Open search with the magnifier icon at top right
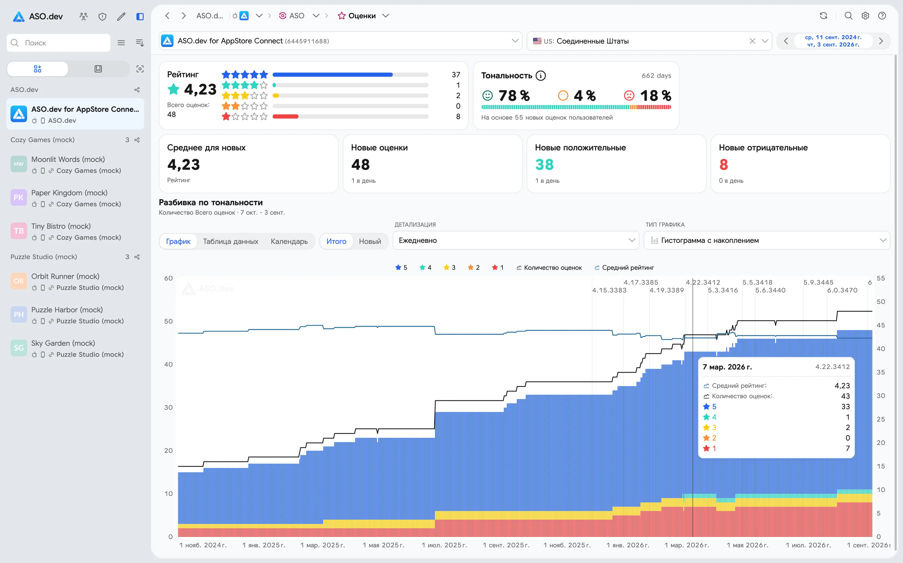 click(849, 16)
